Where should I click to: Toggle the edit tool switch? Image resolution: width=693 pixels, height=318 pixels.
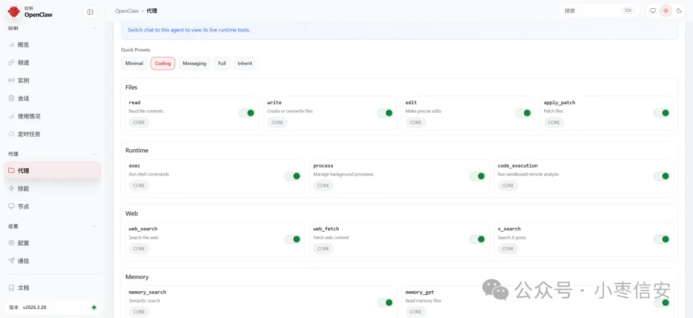tap(524, 113)
